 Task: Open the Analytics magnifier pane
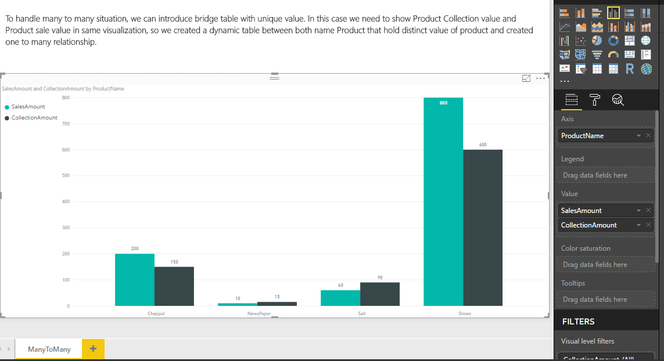click(618, 100)
